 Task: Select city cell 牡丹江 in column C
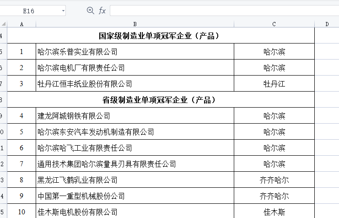tap(274, 83)
